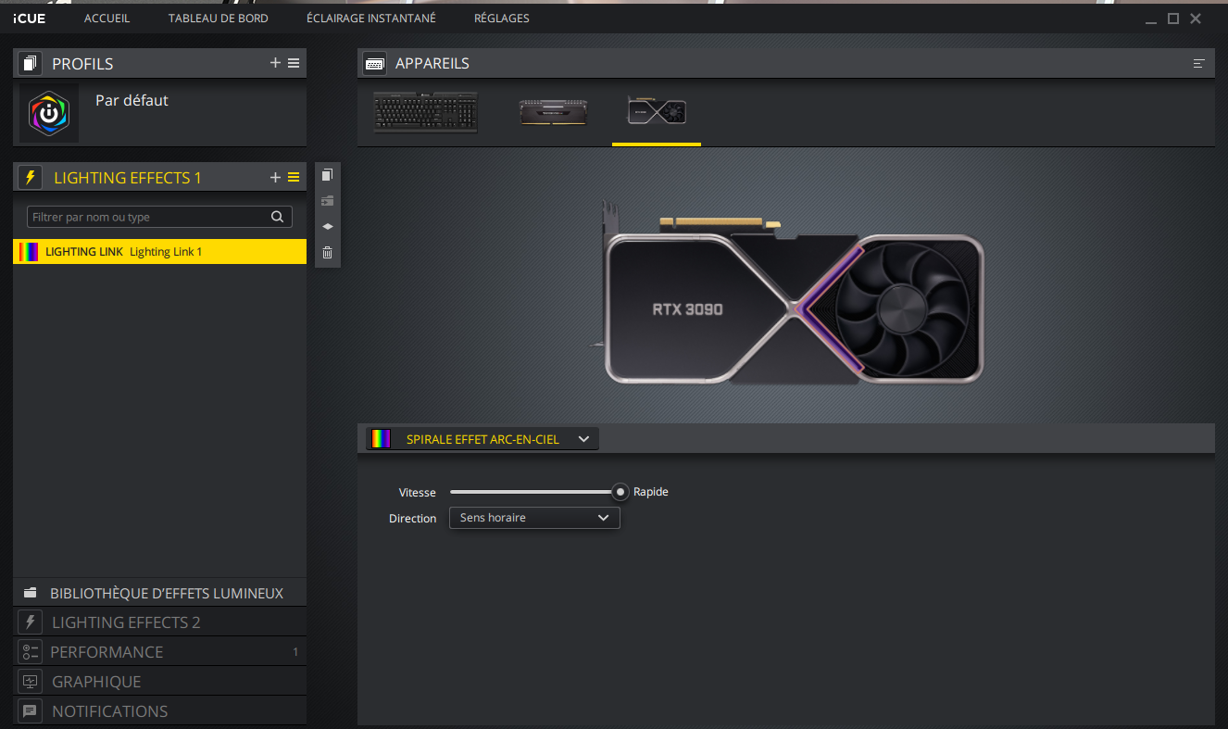The height and width of the screenshot is (729, 1228).
Task: Click the Performance settings icon
Action: pyautogui.click(x=31, y=651)
